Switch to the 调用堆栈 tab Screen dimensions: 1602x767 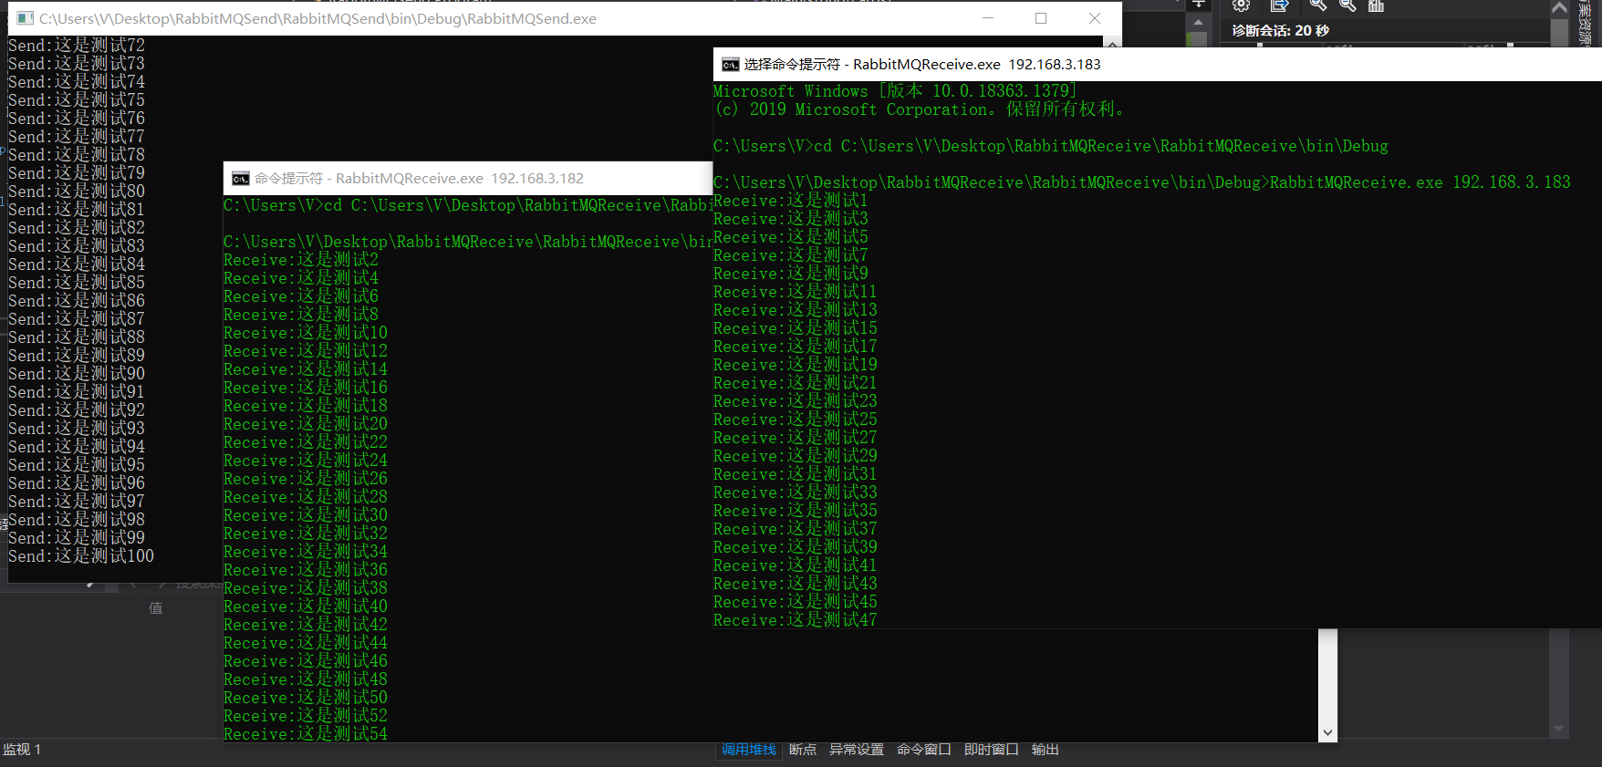point(749,750)
